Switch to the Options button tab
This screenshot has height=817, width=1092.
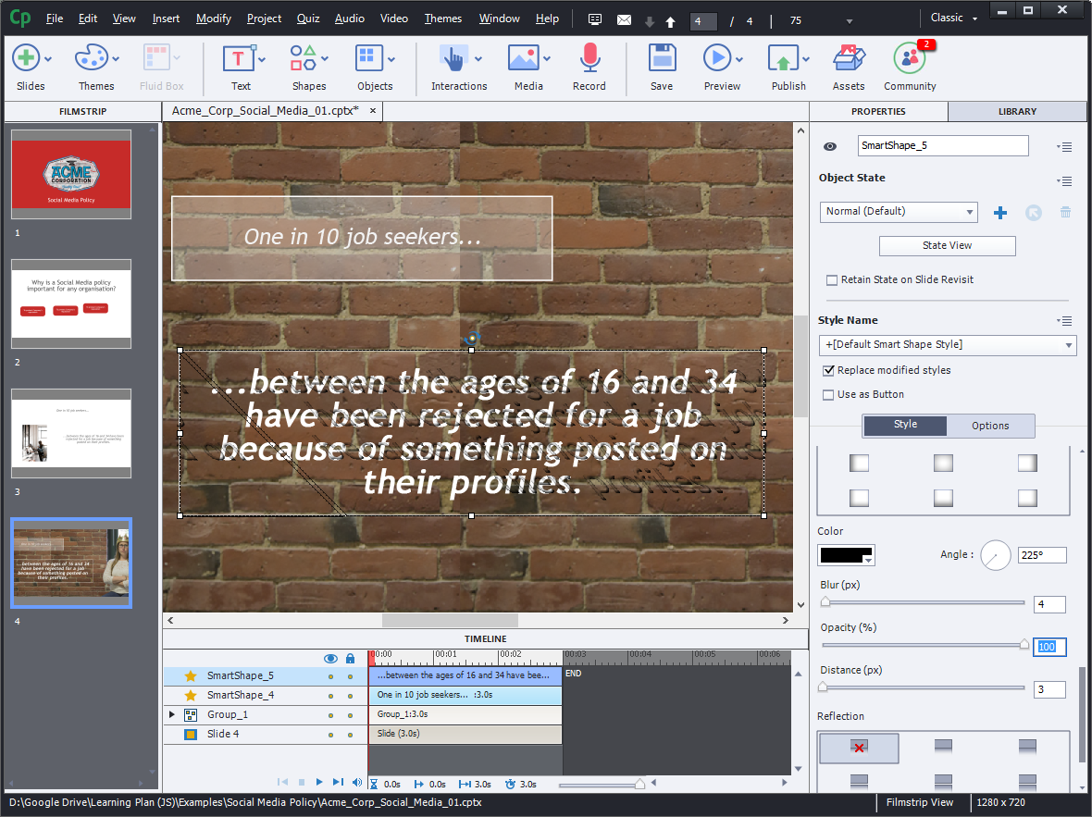989,426
